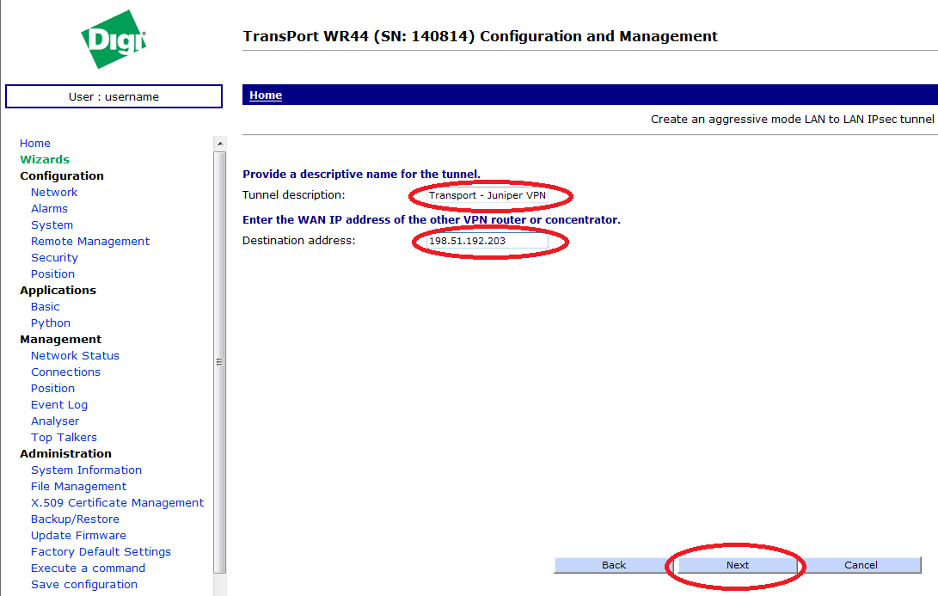Go to Network configuration page
938x596 pixels.
coord(54,192)
